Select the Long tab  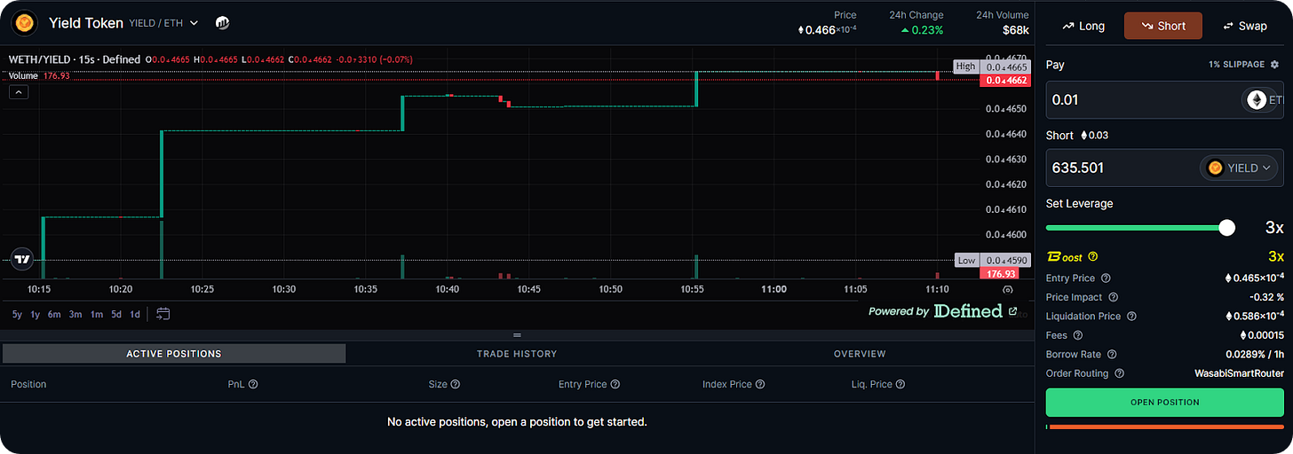pos(1083,26)
